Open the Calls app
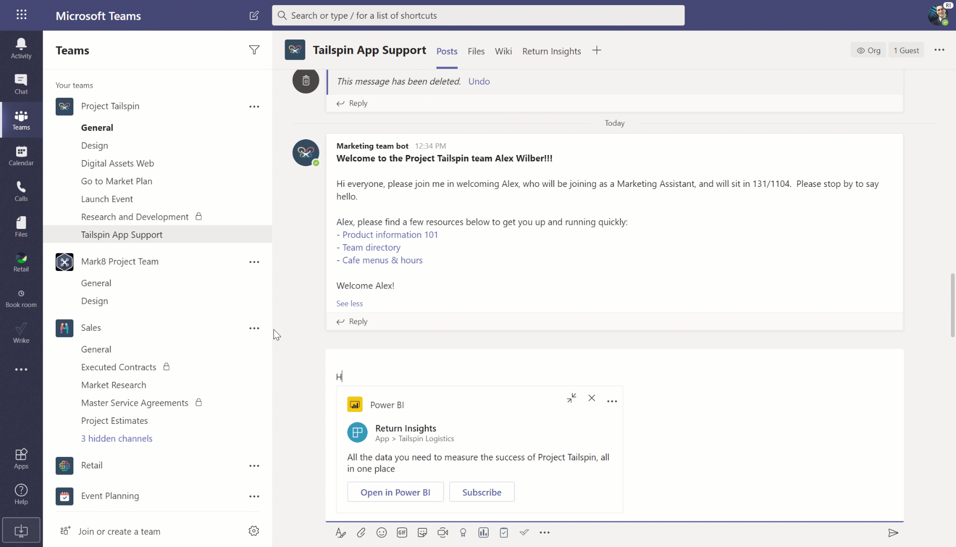This screenshot has height=547, width=956. click(21, 191)
